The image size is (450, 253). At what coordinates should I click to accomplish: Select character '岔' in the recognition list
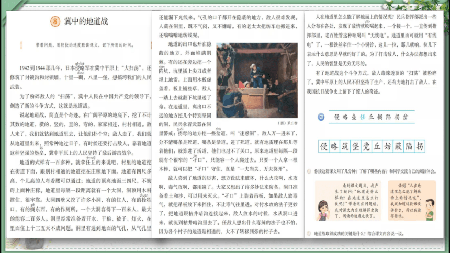(406, 117)
